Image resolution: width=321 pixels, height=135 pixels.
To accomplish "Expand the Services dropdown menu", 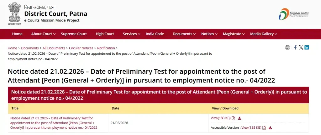I will (132, 34).
